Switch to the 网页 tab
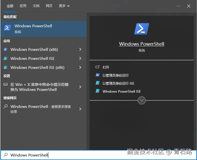197x160 pixels. pos(49,6)
